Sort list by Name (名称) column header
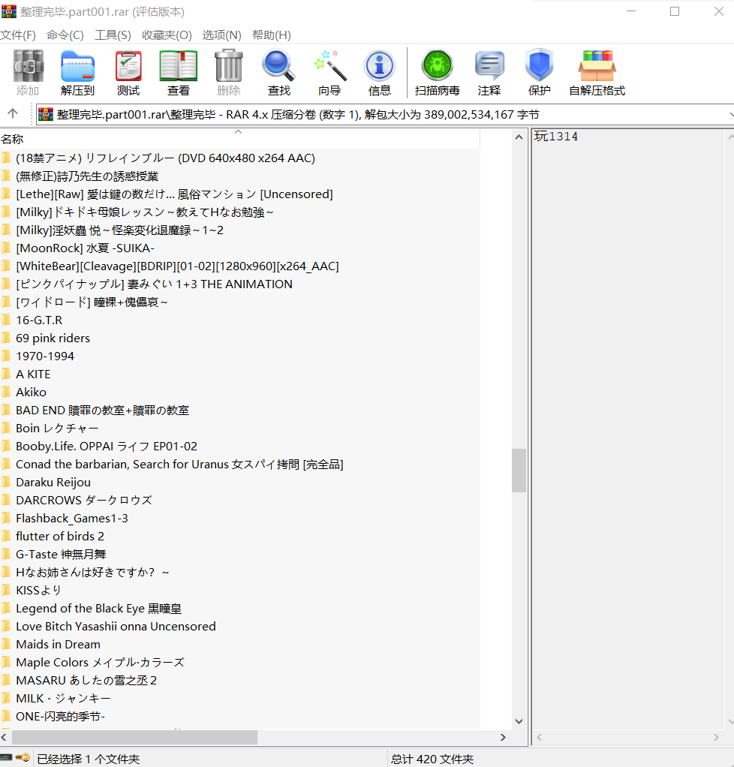 [x=239, y=139]
